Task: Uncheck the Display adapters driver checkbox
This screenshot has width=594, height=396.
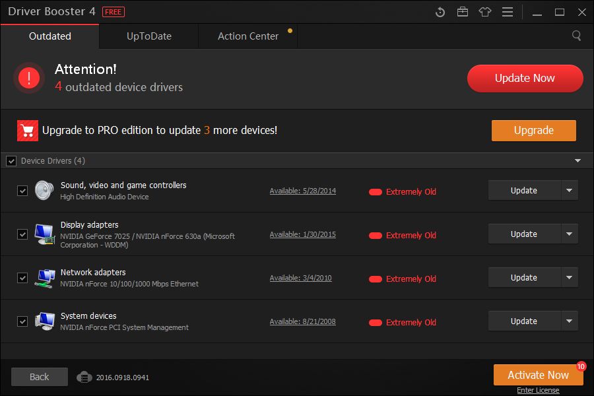Action: click(22, 234)
